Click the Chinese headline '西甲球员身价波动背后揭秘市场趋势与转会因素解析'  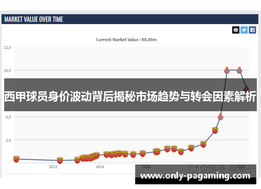click(x=130, y=97)
